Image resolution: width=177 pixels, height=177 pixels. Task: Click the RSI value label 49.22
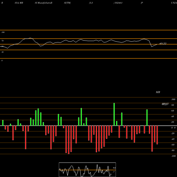163,44
